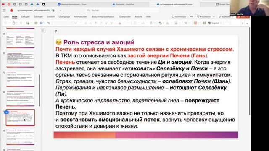Image resolution: width=269 pixels, height=151 pixels.
Task: Select the Format Painter brush icon
Action: [21, 23]
